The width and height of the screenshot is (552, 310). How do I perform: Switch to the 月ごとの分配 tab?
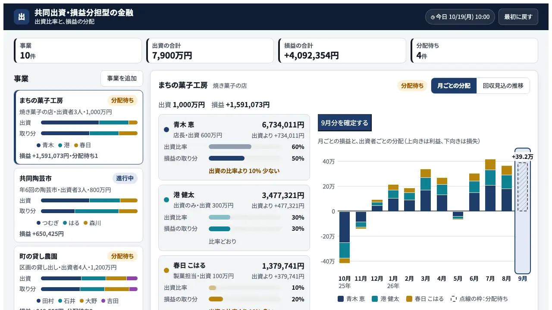[454, 86]
